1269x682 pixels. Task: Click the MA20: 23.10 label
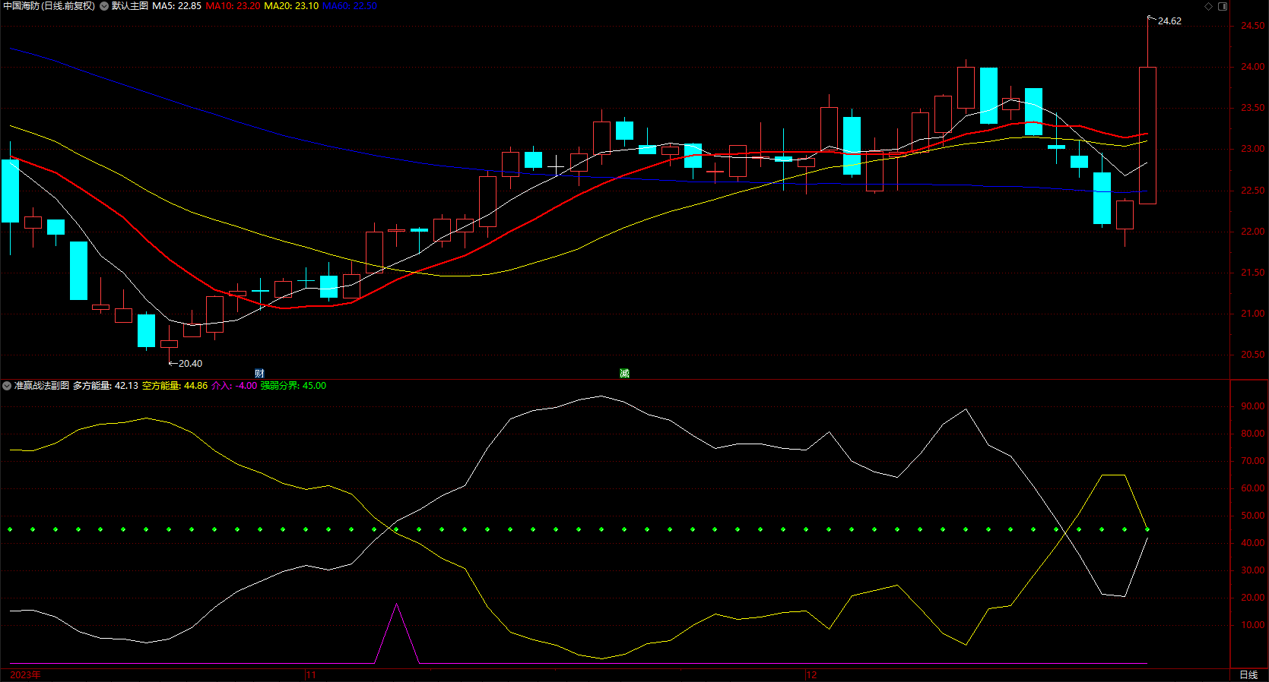click(291, 6)
